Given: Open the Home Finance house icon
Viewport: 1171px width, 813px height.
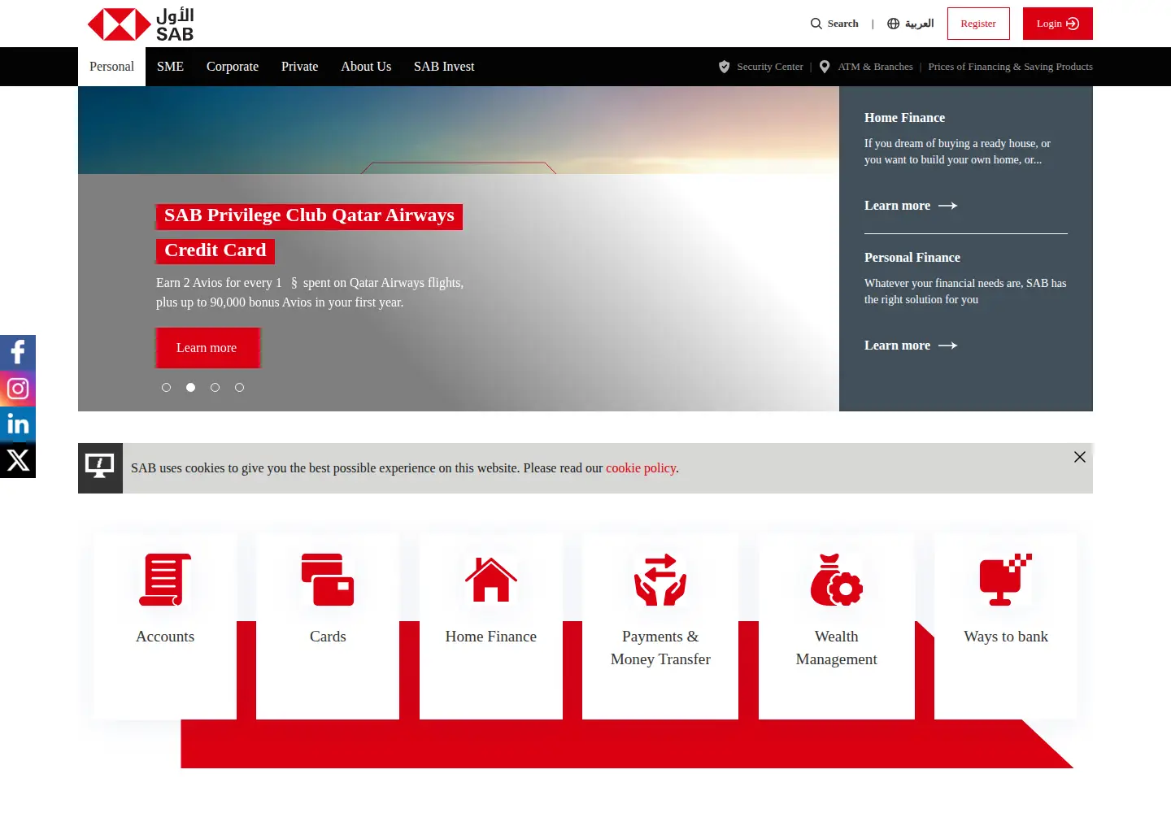Looking at the screenshot, I should tap(491, 580).
